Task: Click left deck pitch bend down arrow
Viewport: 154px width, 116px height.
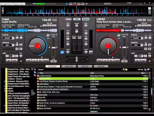Action: coord(52,61)
